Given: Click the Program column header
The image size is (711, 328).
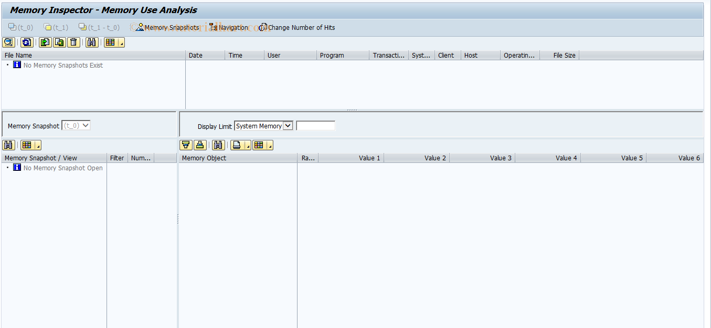Looking at the screenshot, I should [343, 55].
